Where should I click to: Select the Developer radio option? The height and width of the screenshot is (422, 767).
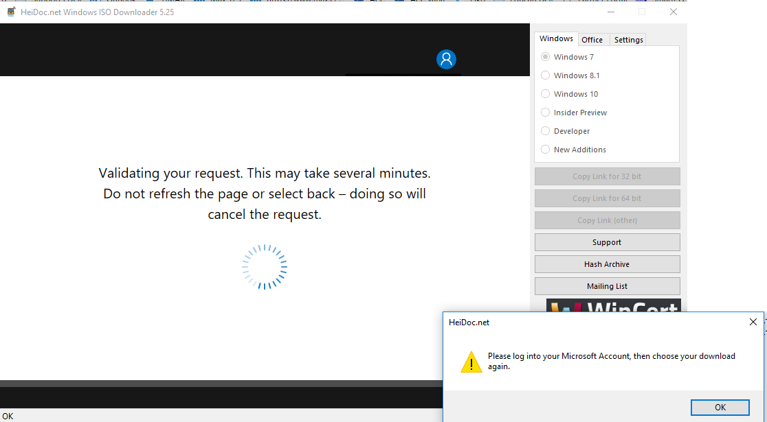point(546,131)
